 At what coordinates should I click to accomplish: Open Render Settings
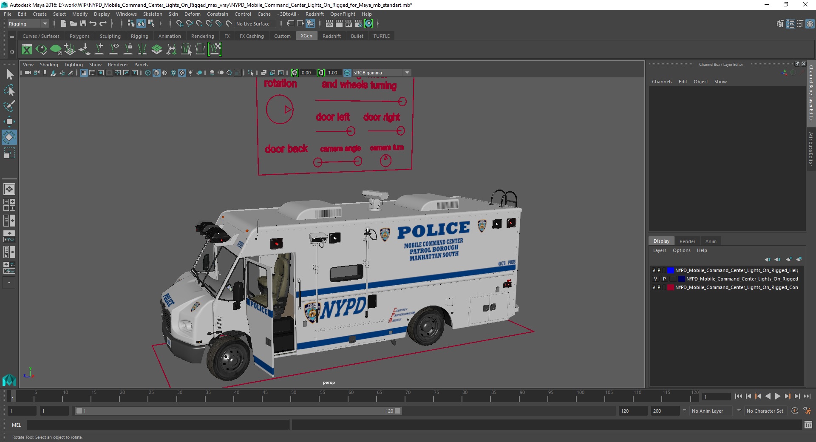[359, 24]
